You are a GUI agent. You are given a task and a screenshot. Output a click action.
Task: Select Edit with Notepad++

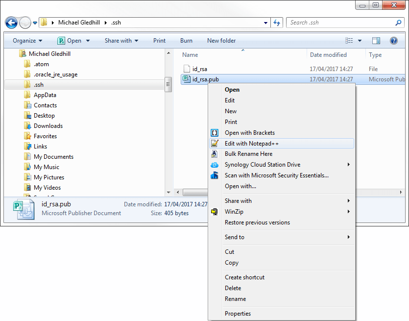point(282,144)
